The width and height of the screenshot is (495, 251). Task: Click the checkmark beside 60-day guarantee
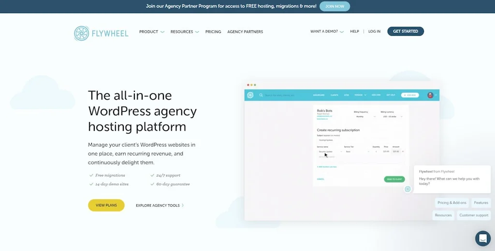152,184
